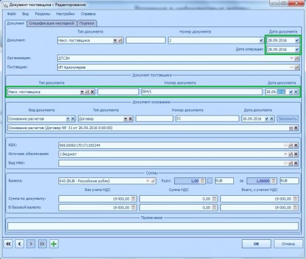Open reference icon in Вид НФА row
306x259 pixels.
[291, 163]
